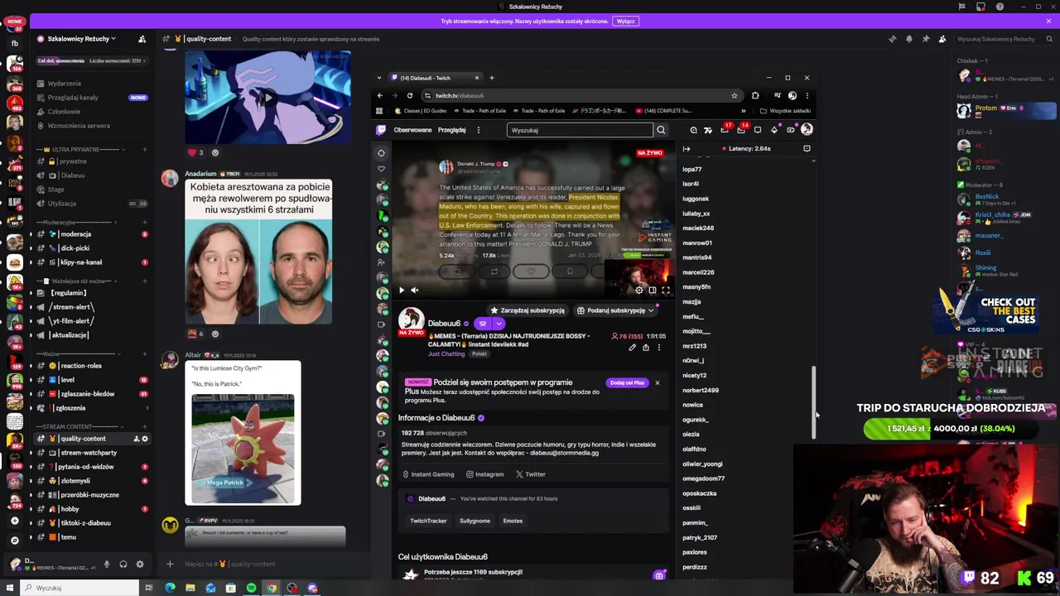Show more bookmarks chevron

pyautogui.click(x=743, y=111)
